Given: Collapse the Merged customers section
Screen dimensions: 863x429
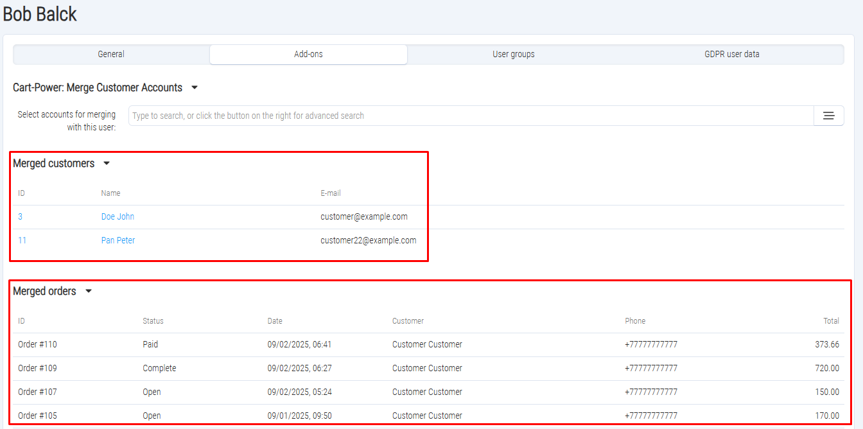Looking at the screenshot, I should [107, 163].
